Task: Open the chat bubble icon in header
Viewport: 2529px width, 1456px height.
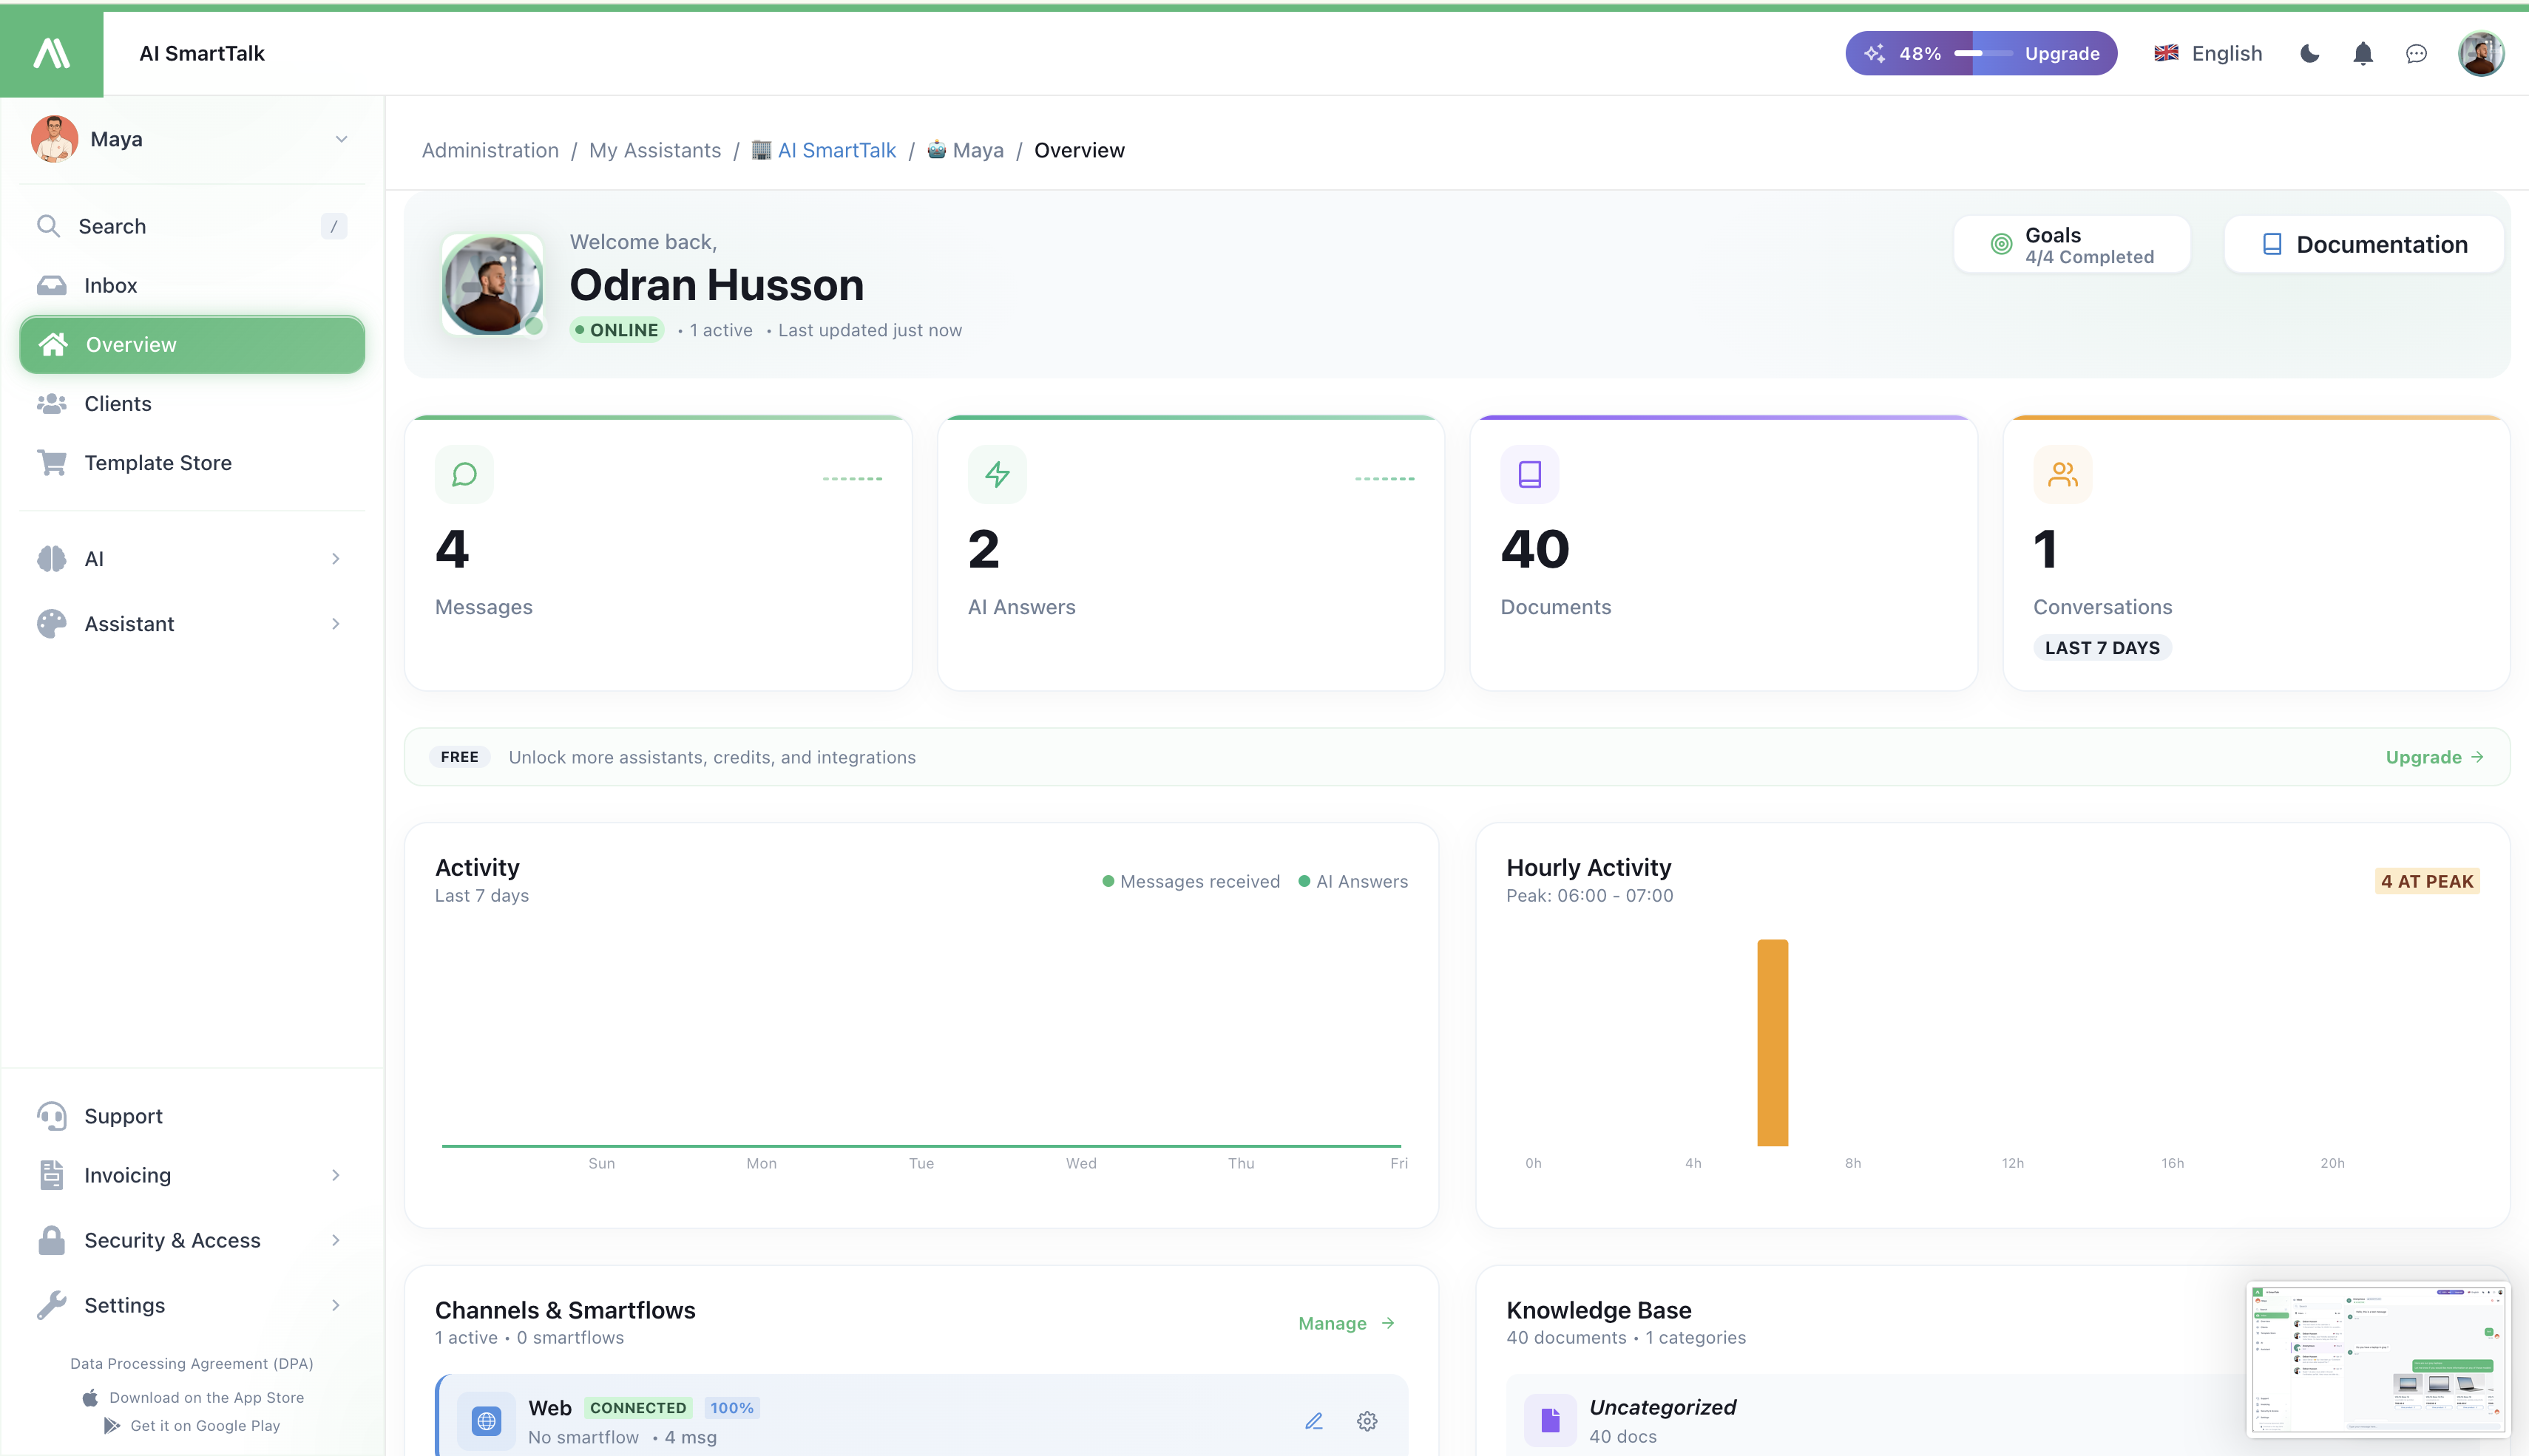Action: [2416, 54]
